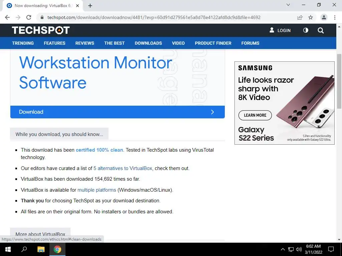Share this page from address bar
This screenshot has width=342, height=256.
tap(300, 17)
